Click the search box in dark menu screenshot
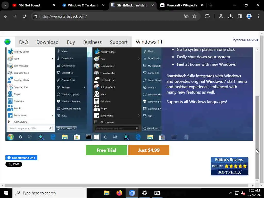The height and width of the screenshot is (198, 264). point(117,128)
